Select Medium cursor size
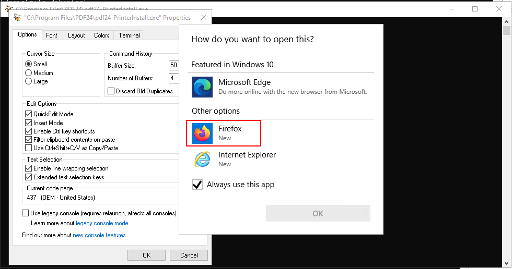This screenshot has width=512, height=269. click(28, 73)
